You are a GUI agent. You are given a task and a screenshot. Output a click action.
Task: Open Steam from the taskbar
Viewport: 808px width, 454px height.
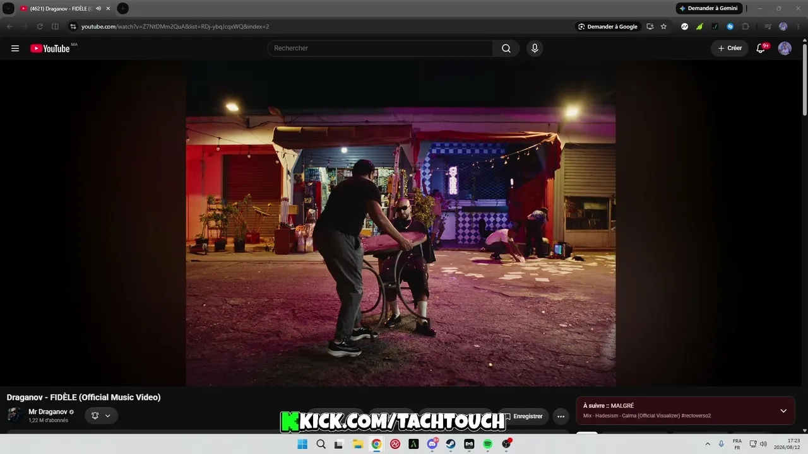point(451,444)
